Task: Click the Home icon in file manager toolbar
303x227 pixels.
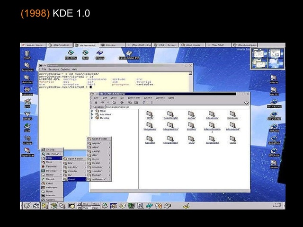Action: 114,103
